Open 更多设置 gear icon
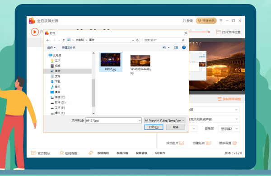Viewport: 271px width, 176px height. (x=234, y=143)
